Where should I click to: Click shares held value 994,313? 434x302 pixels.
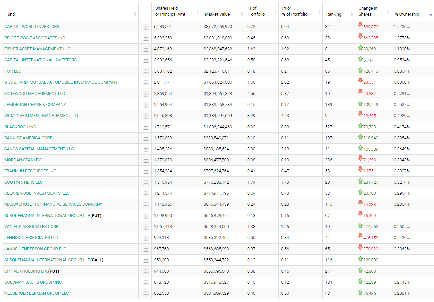(162, 238)
